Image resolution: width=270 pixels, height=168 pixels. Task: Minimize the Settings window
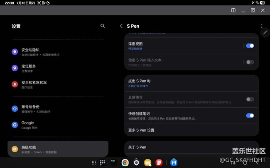tap(243, 11)
